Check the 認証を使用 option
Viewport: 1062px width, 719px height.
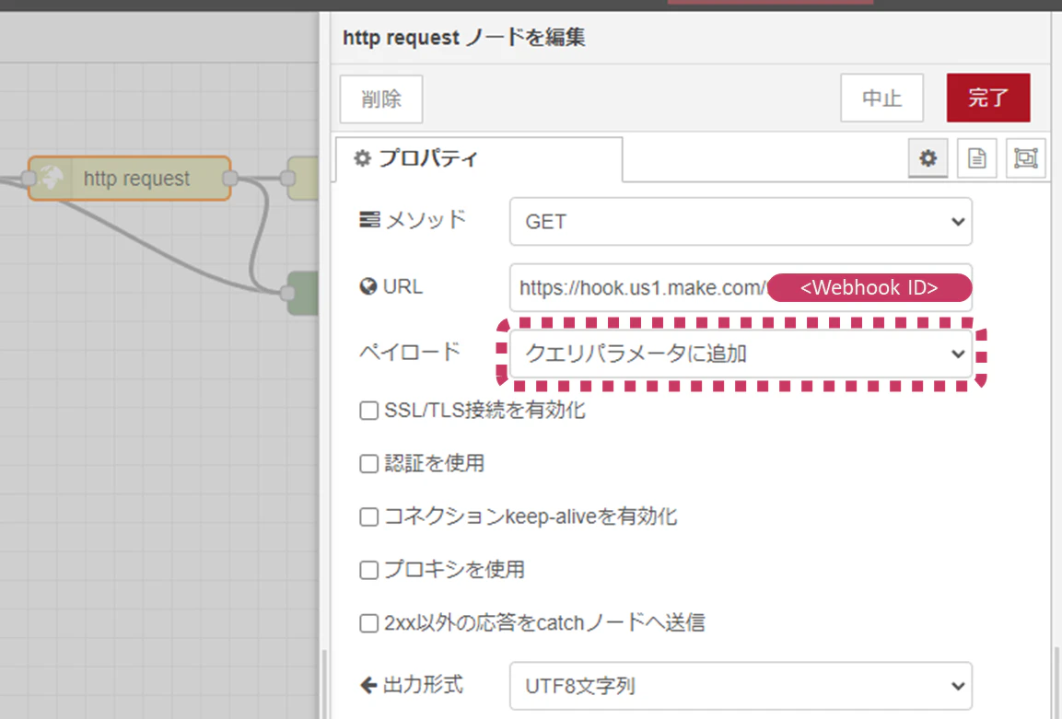368,464
